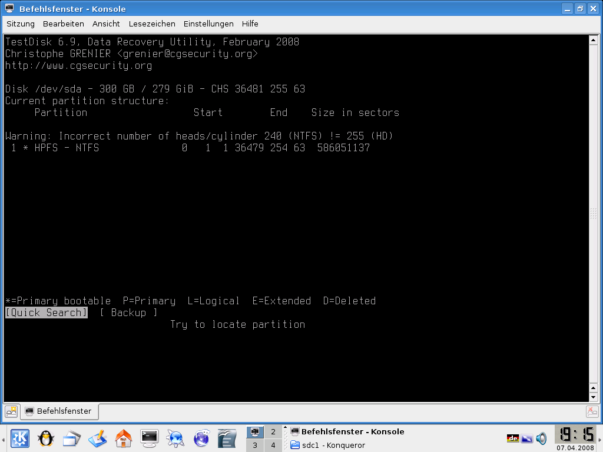
Task: Launch the Konqueror web browser globe icon
Action: click(201, 438)
